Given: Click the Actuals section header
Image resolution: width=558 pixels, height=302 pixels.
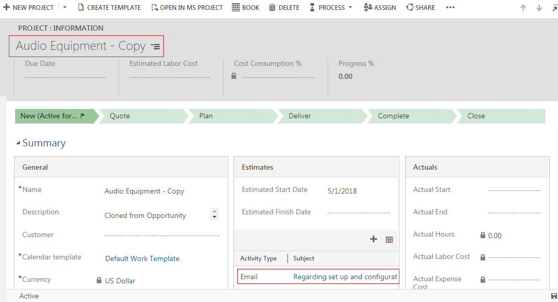Looking at the screenshot, I should click(425, 167).
